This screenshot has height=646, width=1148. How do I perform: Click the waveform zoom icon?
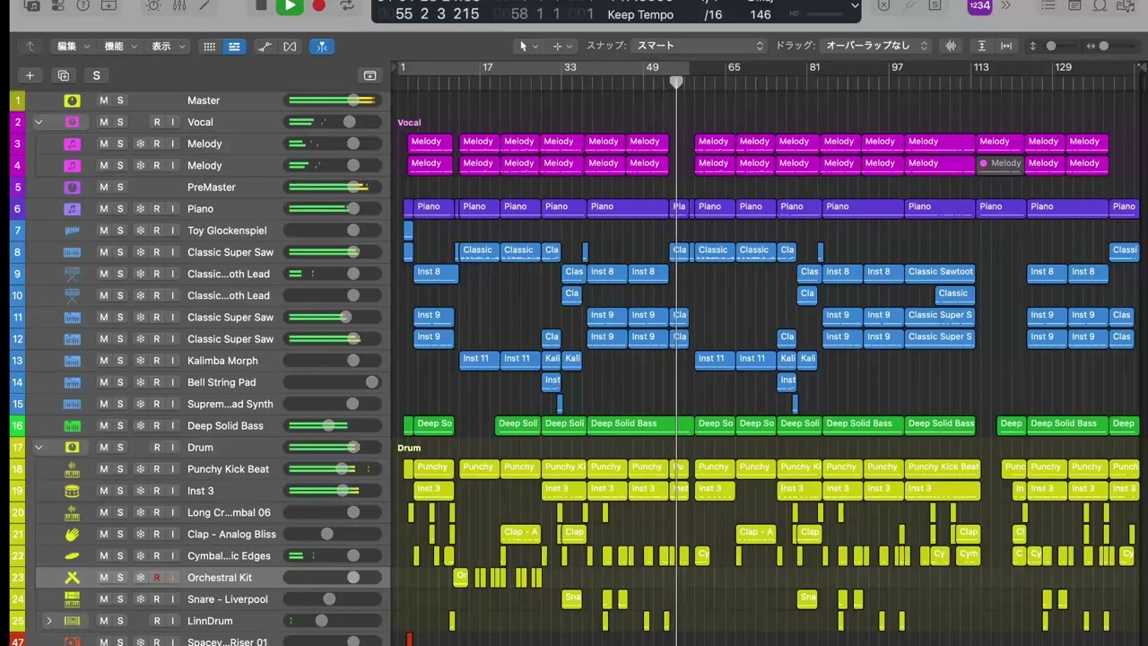point(951,46)
